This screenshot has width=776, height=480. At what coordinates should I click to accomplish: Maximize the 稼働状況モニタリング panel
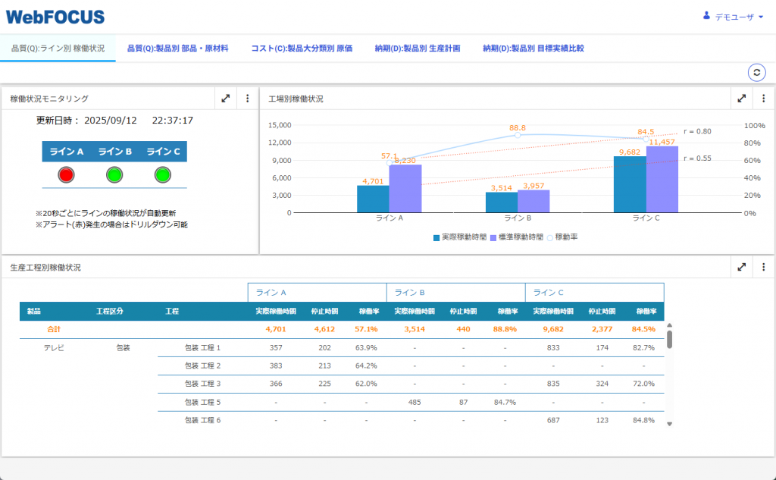pyautogui.click(x=225, y=98)
